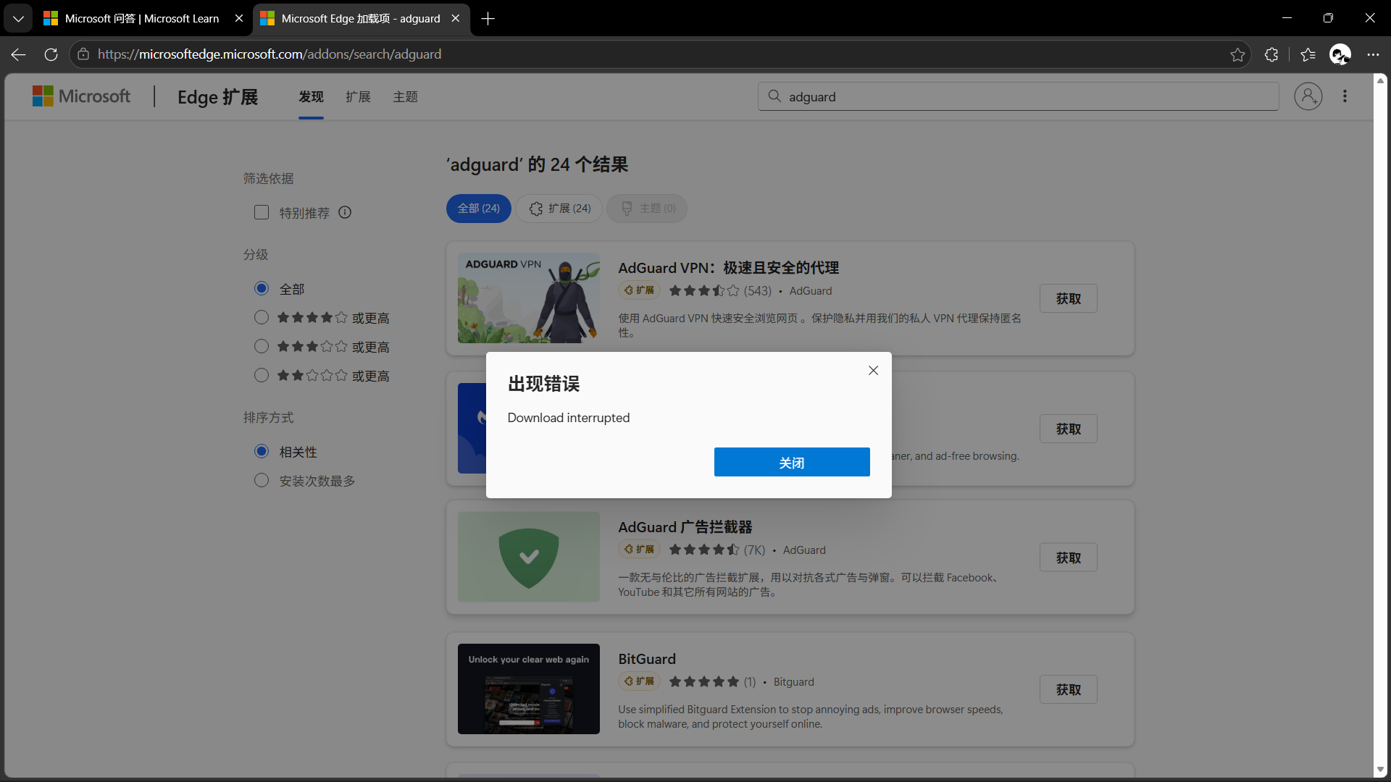The width and height of the screenshot is (1391, 782).
Task: Open new tab with plus icon
Action: [x=488, y=19]
